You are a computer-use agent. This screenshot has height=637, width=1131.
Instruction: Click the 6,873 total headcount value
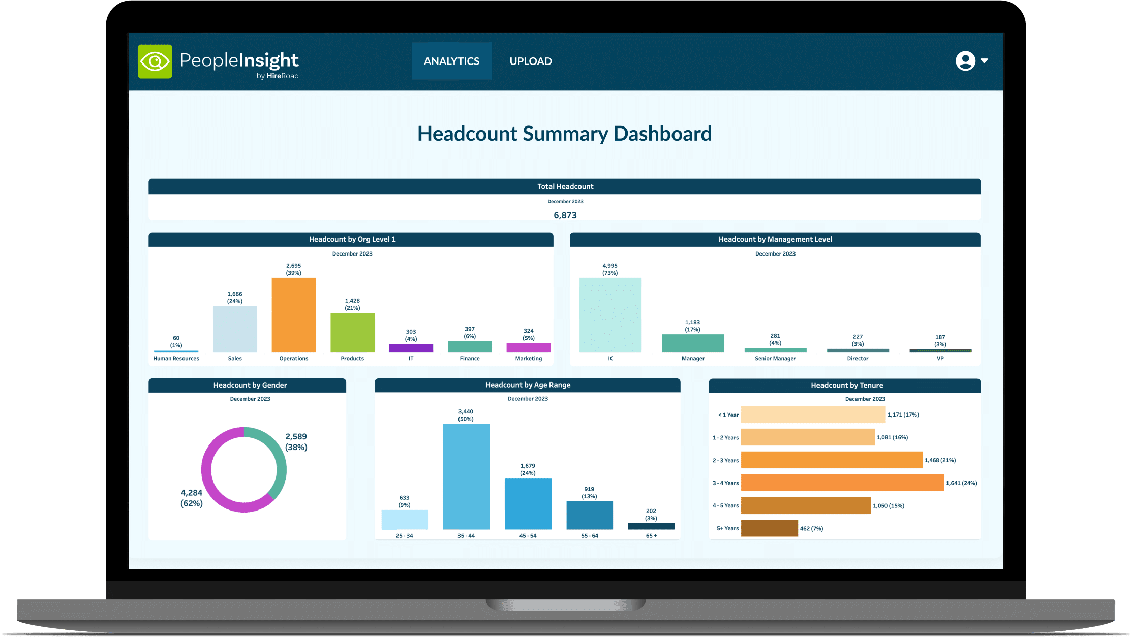565,215
